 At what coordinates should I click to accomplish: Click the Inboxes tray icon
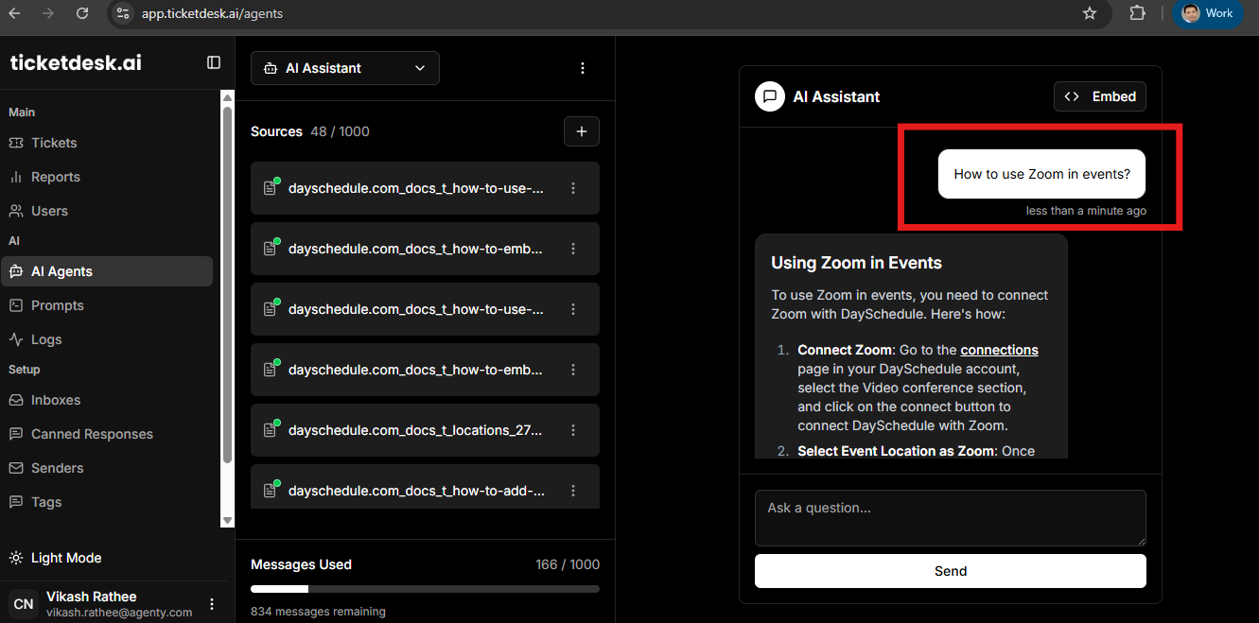tap(16, 400)
